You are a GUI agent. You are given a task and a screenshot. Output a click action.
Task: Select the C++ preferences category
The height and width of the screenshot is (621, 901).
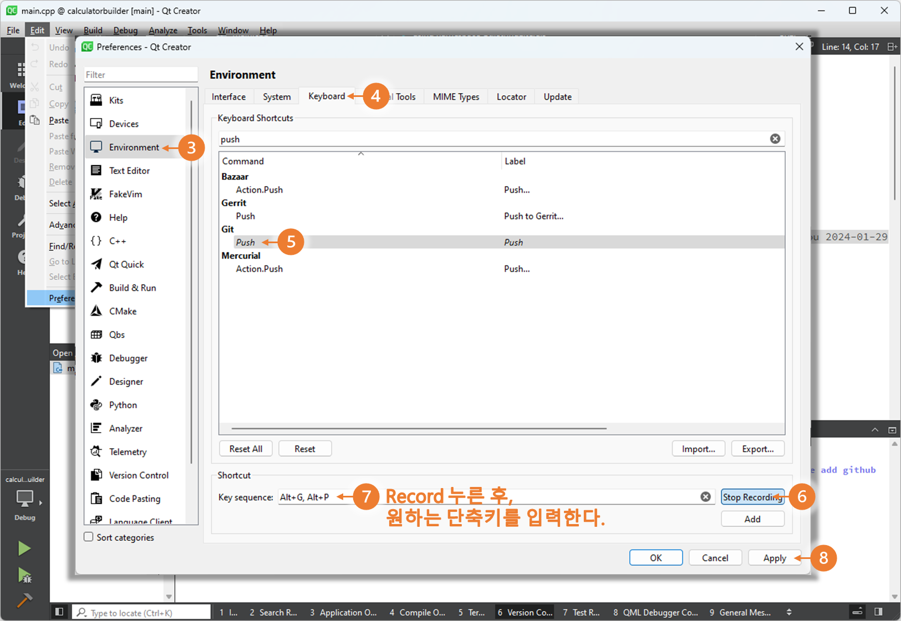137,241
